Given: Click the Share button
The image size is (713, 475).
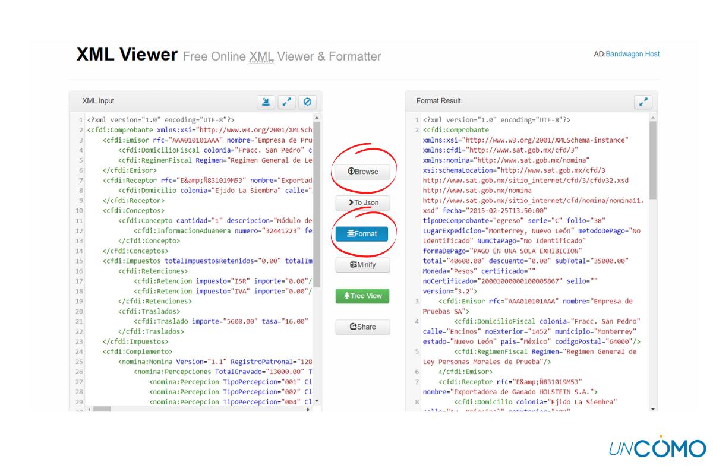Looking at the screenshot, I should coord(362,327).
